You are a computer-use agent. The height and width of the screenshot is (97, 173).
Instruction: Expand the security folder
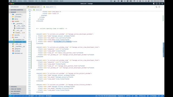(17, 35)
